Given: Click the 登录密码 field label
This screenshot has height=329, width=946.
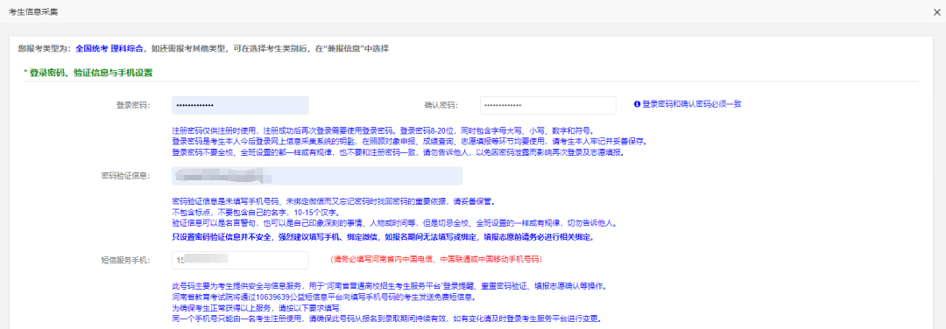Looking at the screenshot, I should point(133,106).
